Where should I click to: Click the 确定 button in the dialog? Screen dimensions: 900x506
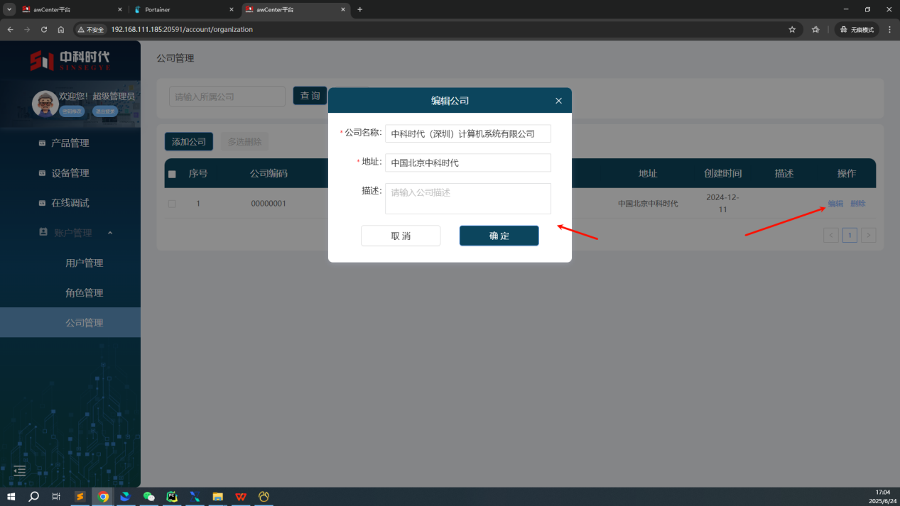point(499,236)
